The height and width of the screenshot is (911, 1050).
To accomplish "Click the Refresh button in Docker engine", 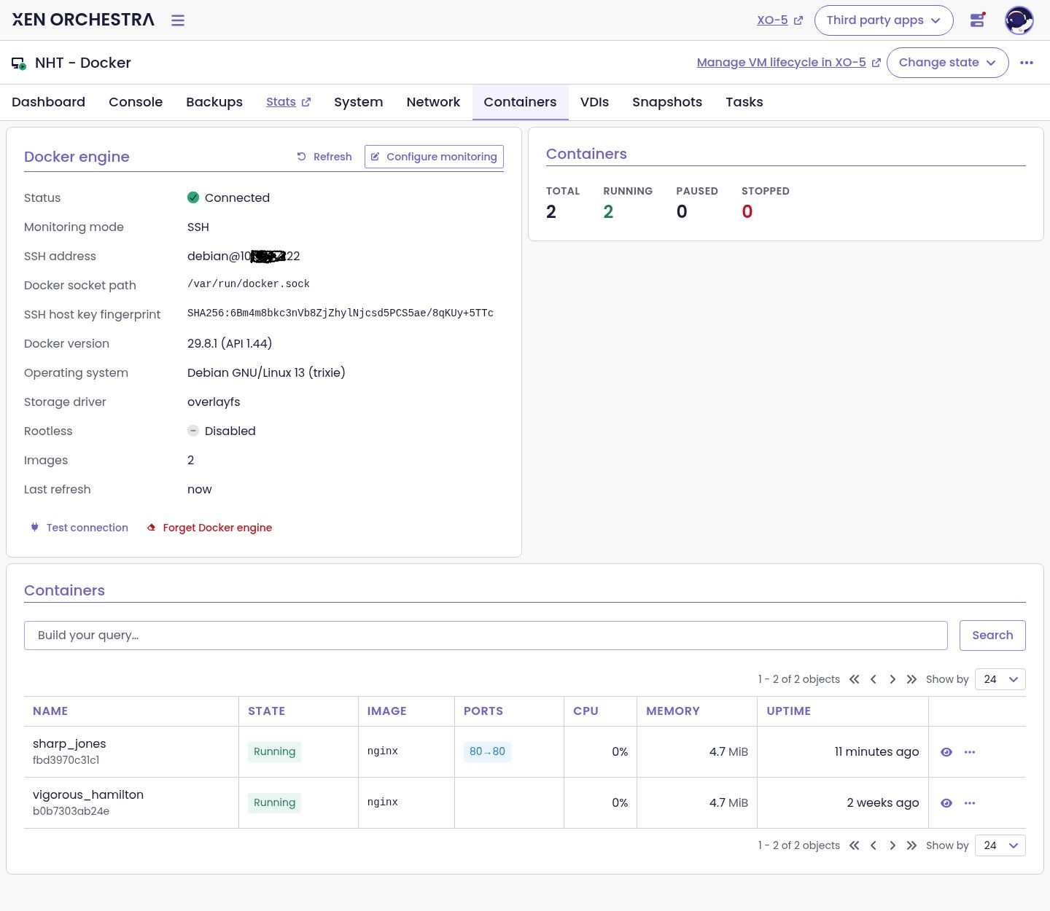I will [x=324, y=157].
